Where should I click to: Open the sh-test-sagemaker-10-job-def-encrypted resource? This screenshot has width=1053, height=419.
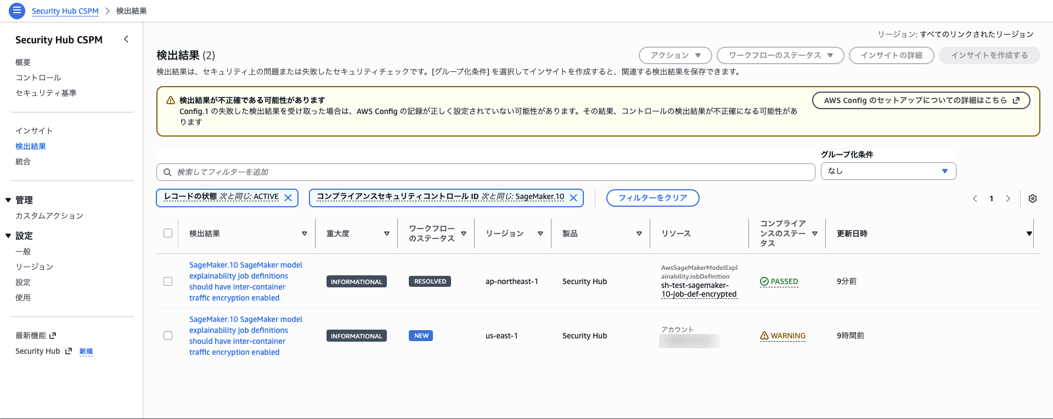(699, 290)
